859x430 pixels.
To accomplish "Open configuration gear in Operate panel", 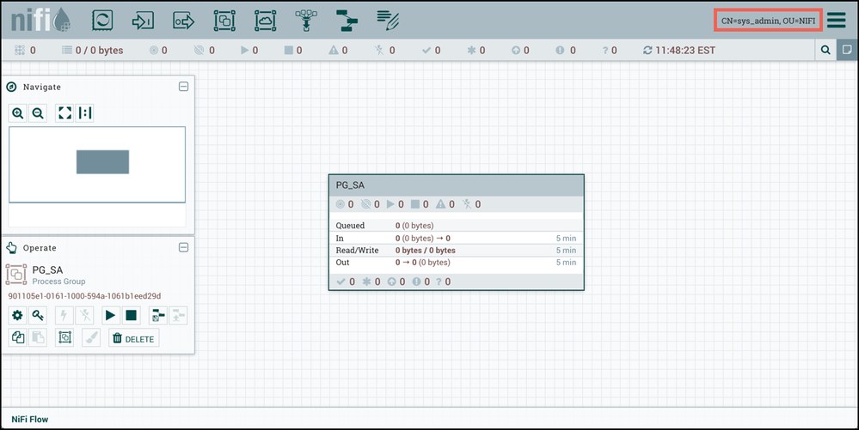I will [x=17, y=316].
